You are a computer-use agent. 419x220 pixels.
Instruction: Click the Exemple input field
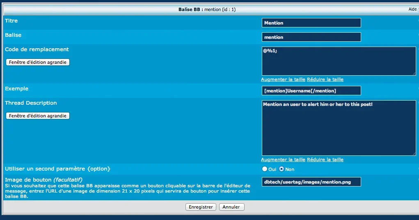point(311,90)
